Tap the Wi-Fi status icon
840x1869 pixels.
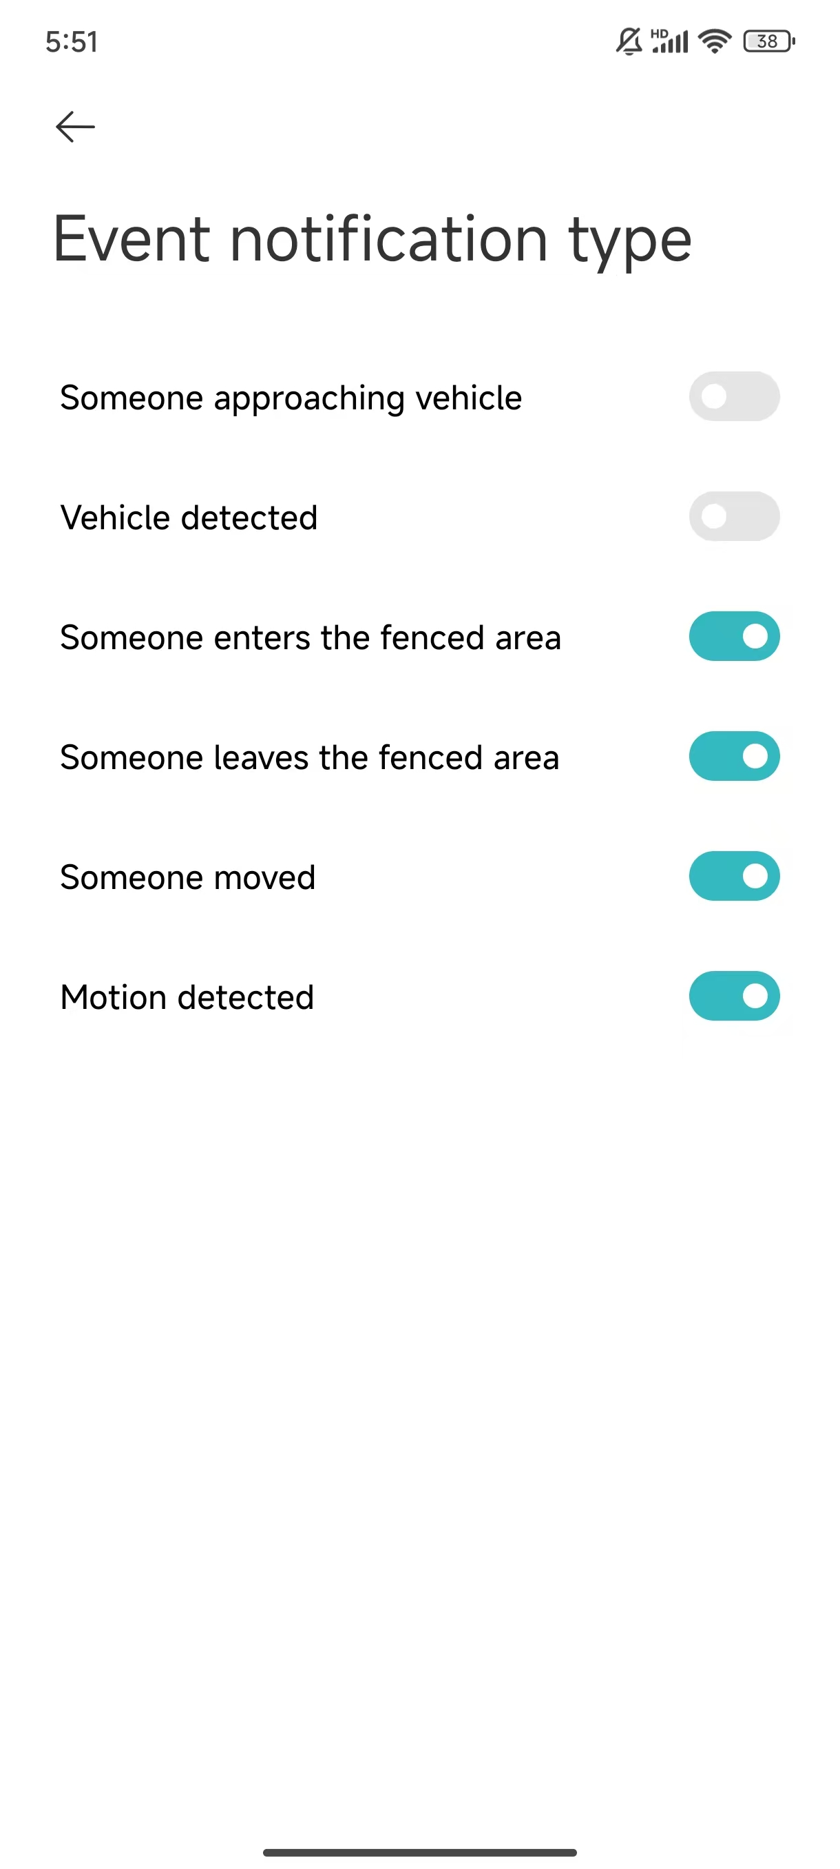(715, 41)
